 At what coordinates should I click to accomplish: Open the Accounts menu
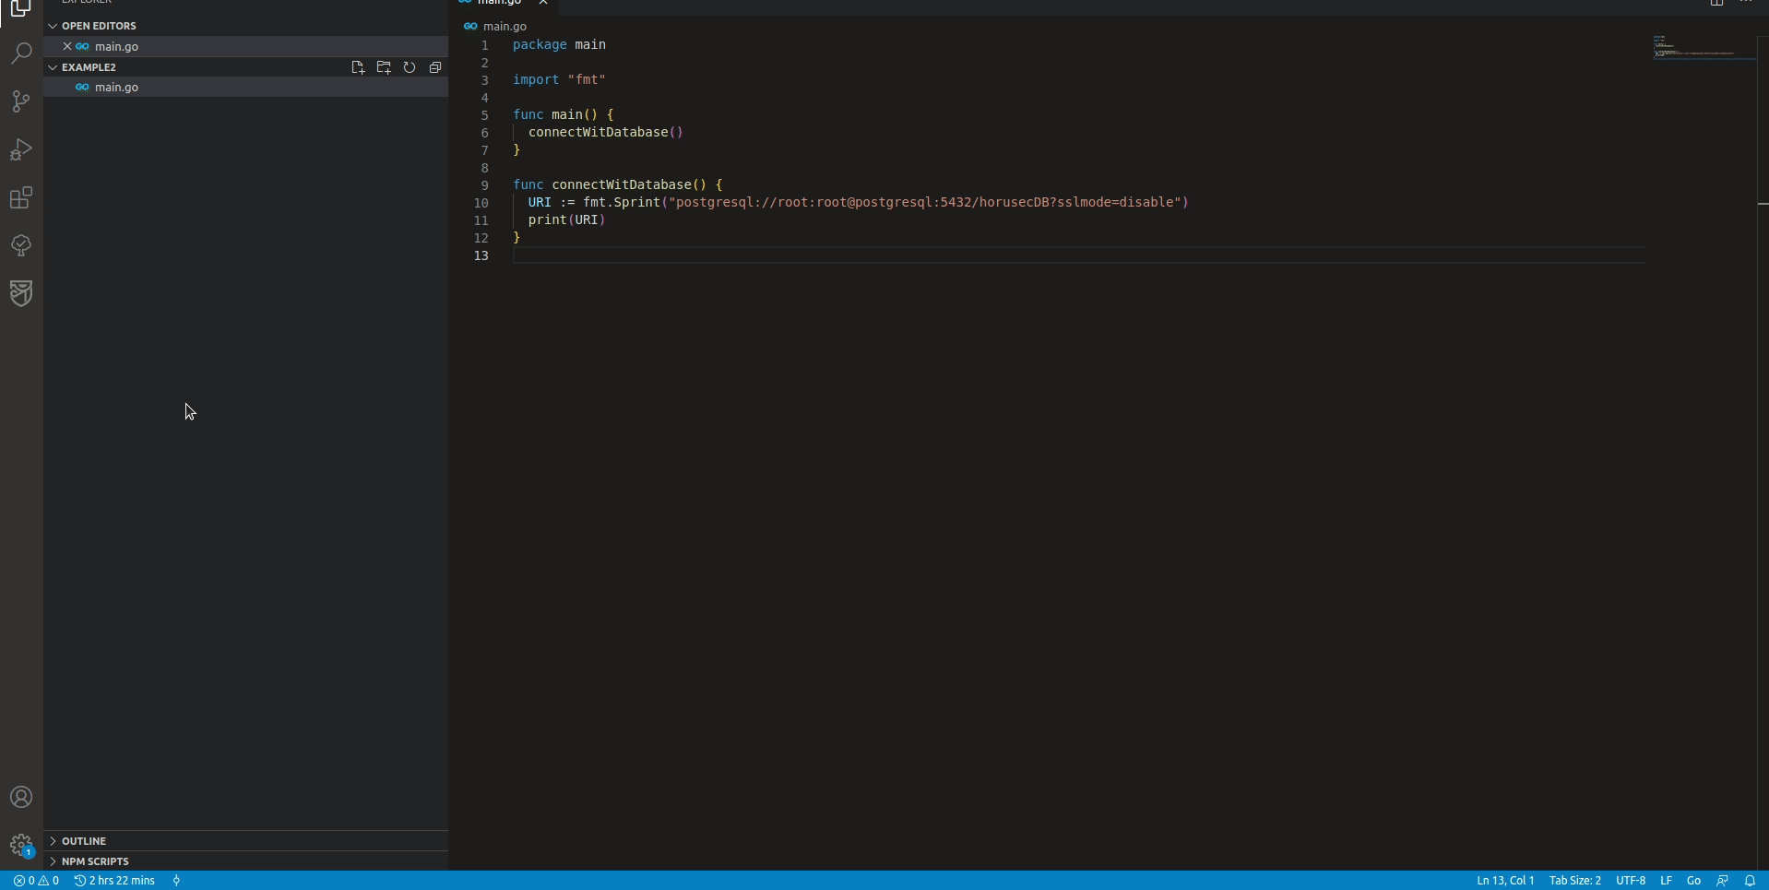coord(21,797)
